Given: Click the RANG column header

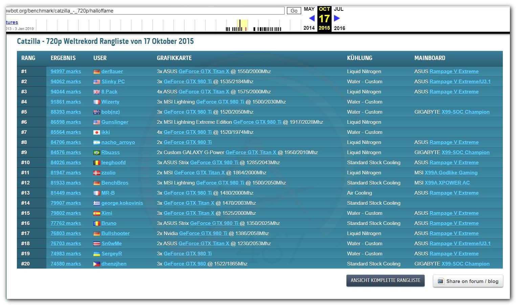Looking at the screenshot, I should point(28,58).
